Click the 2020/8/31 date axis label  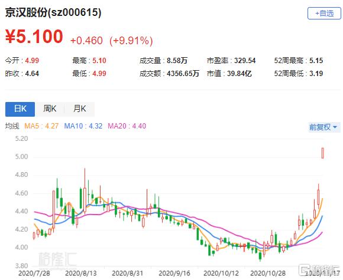(127, 273)
